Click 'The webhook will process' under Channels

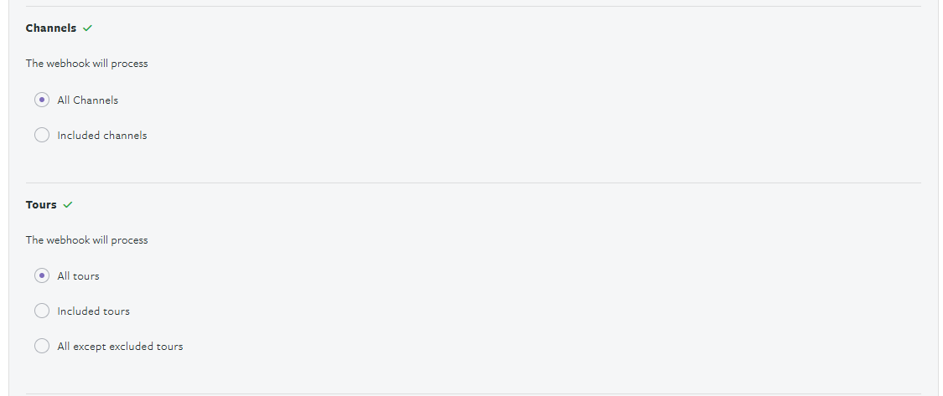pos(86,64)
